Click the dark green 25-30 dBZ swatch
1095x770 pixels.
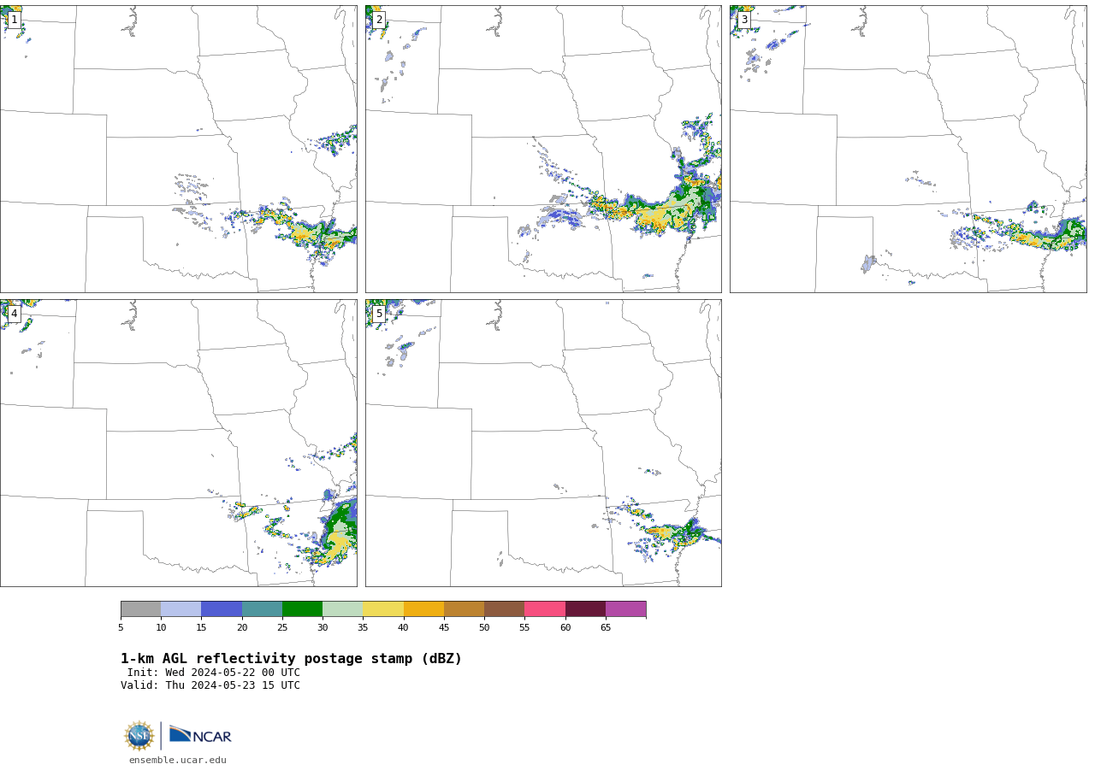click(302, 608)
